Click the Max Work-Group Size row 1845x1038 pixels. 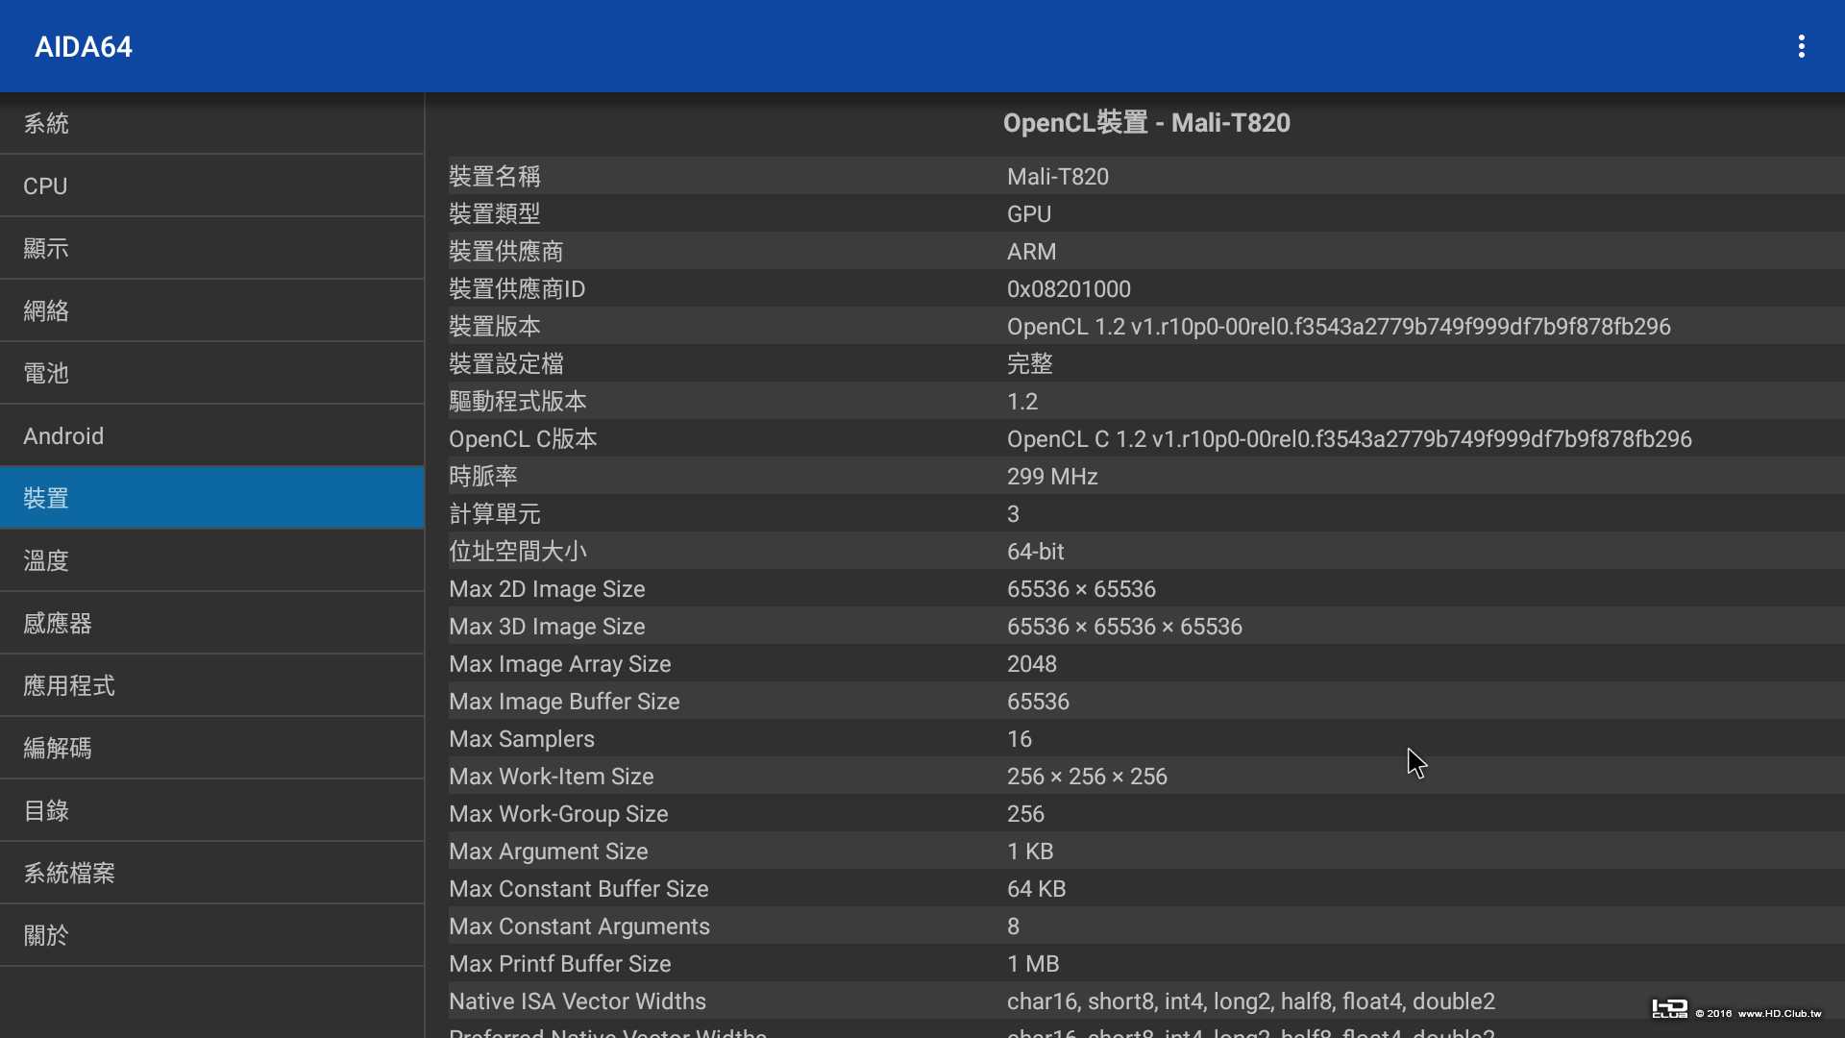click(1144, 813)
